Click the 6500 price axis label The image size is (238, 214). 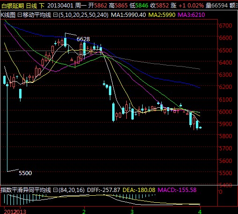(225, 50)
